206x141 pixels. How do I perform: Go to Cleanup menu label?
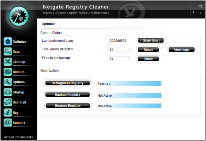point(19,62)
